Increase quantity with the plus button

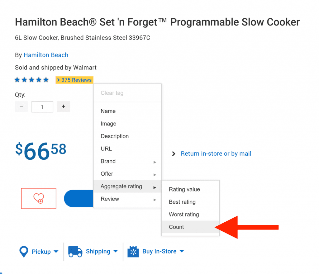coord(64,106)
